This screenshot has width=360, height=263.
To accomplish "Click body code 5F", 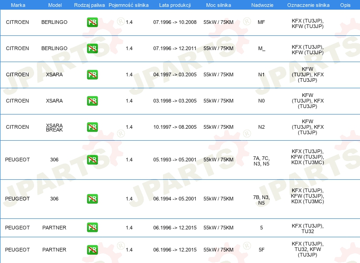I will 261,250.
